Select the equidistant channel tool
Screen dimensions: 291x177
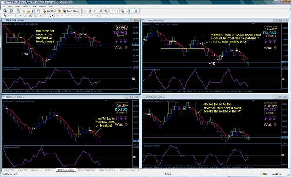[30, 15]
